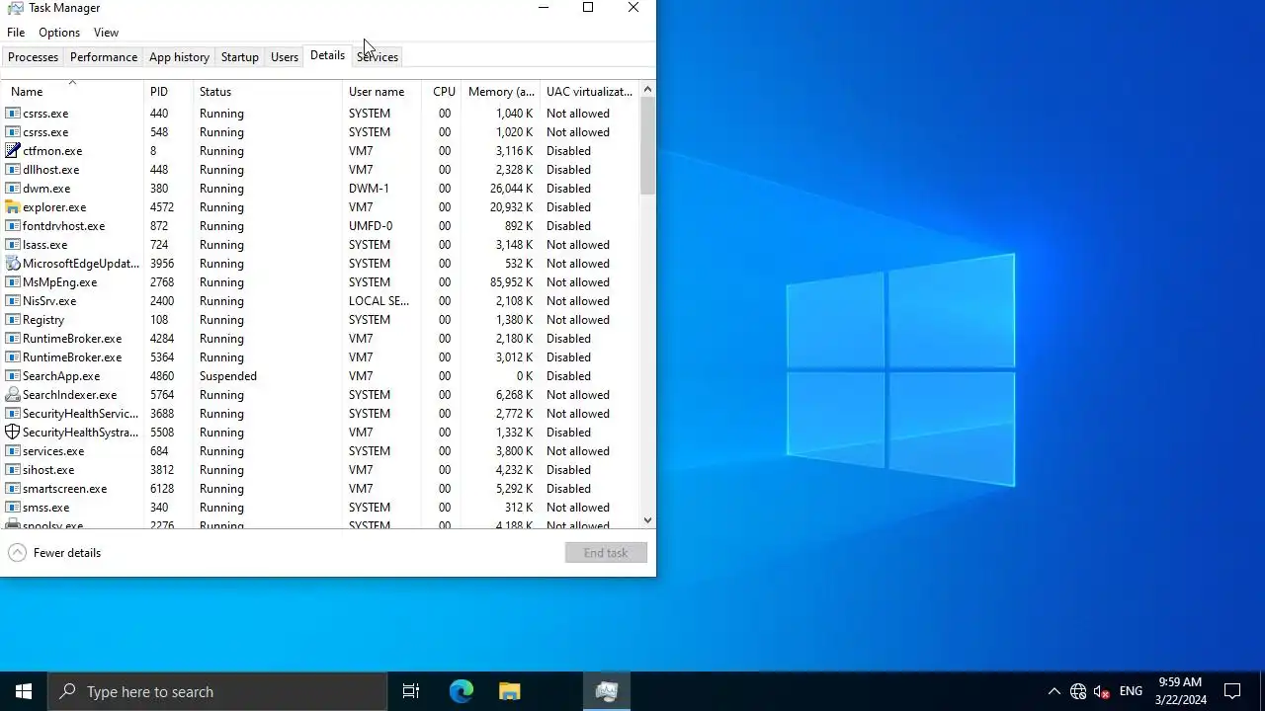Viewport: 1265px width, 711px height.
Task: Click the explorer.exe folder icon
Action: point(13,207)
